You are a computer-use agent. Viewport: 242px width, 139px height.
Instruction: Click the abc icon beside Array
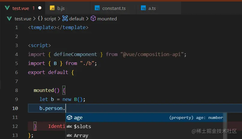click(69, 135)
